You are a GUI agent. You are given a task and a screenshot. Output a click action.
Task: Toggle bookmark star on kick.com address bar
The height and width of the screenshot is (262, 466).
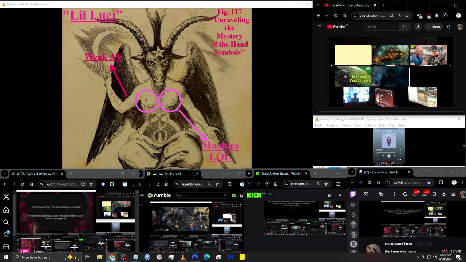point(326,184)
